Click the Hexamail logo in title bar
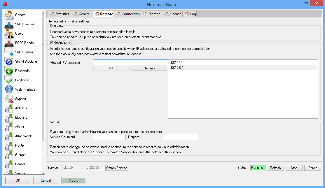The width and height of the screenshot is (325, 188). click(x=5, y=4)
